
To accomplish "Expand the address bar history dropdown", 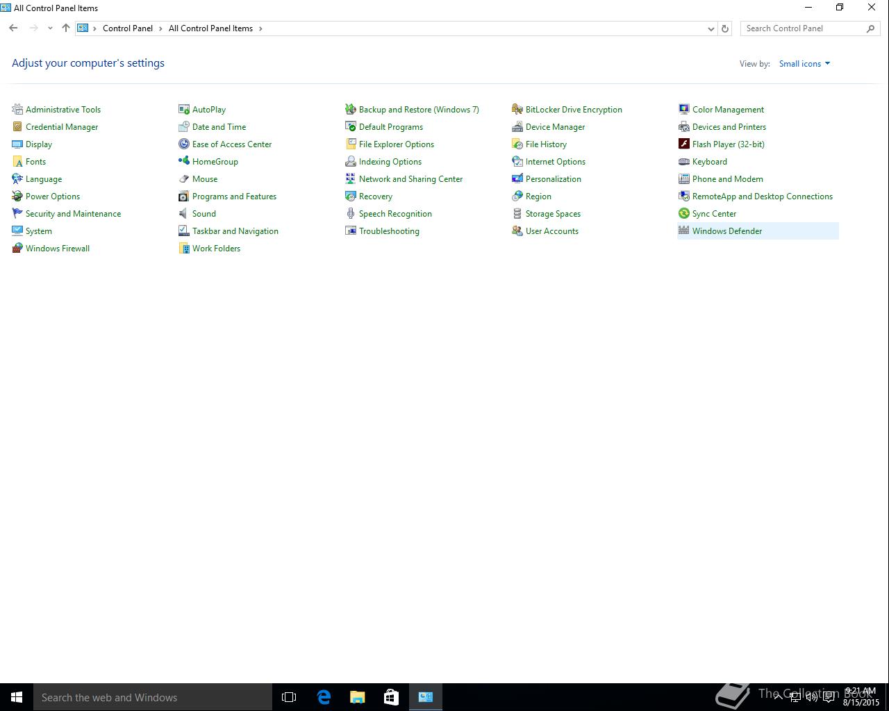I will point(711,28).
